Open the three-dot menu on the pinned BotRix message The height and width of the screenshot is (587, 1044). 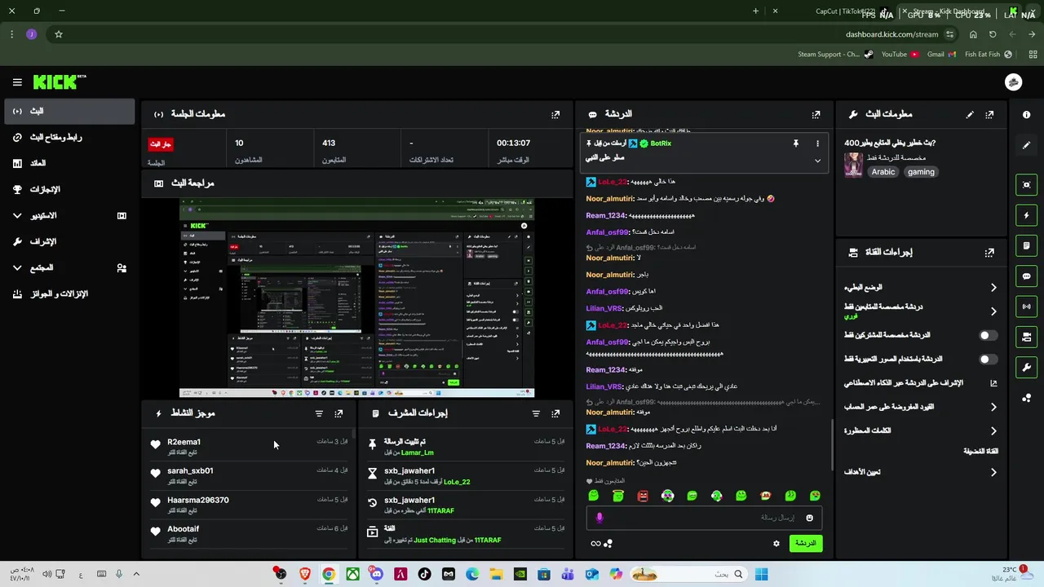[x=817, y=143]
